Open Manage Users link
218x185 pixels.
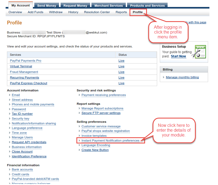click(22, 138)
